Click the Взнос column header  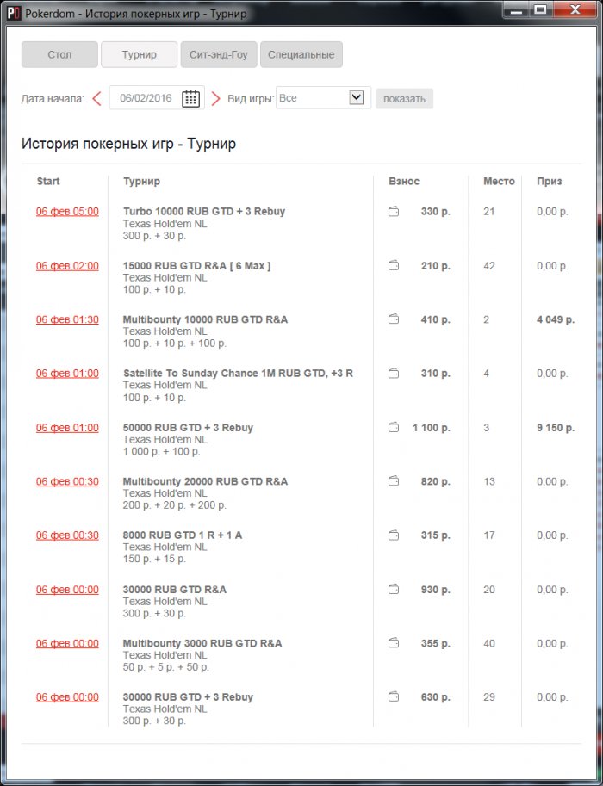404,182
